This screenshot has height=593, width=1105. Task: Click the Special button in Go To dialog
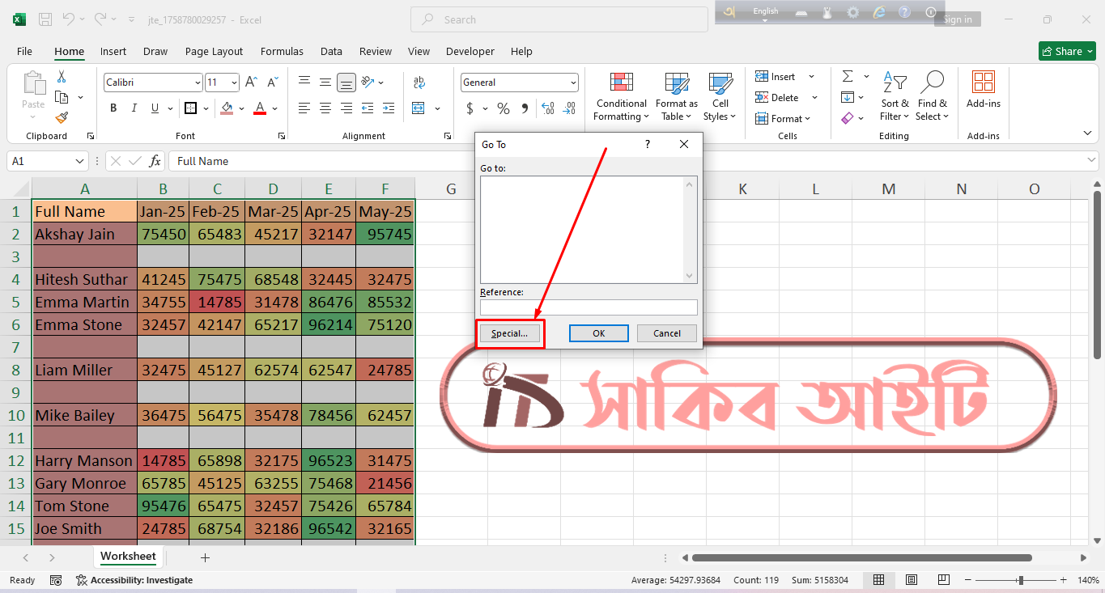tap(510, 333)
